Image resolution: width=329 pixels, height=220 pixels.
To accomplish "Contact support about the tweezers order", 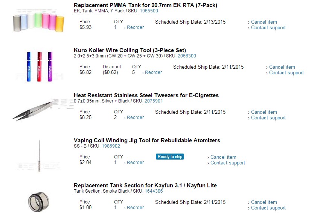I will [x=268, y=118].
